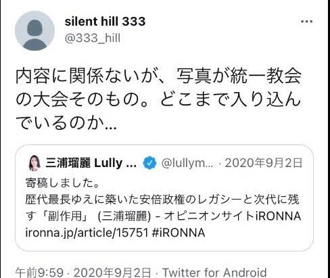Open the 三浦瑠麗 Lully display name

91,163
